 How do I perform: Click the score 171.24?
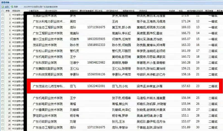click(186, 21)
